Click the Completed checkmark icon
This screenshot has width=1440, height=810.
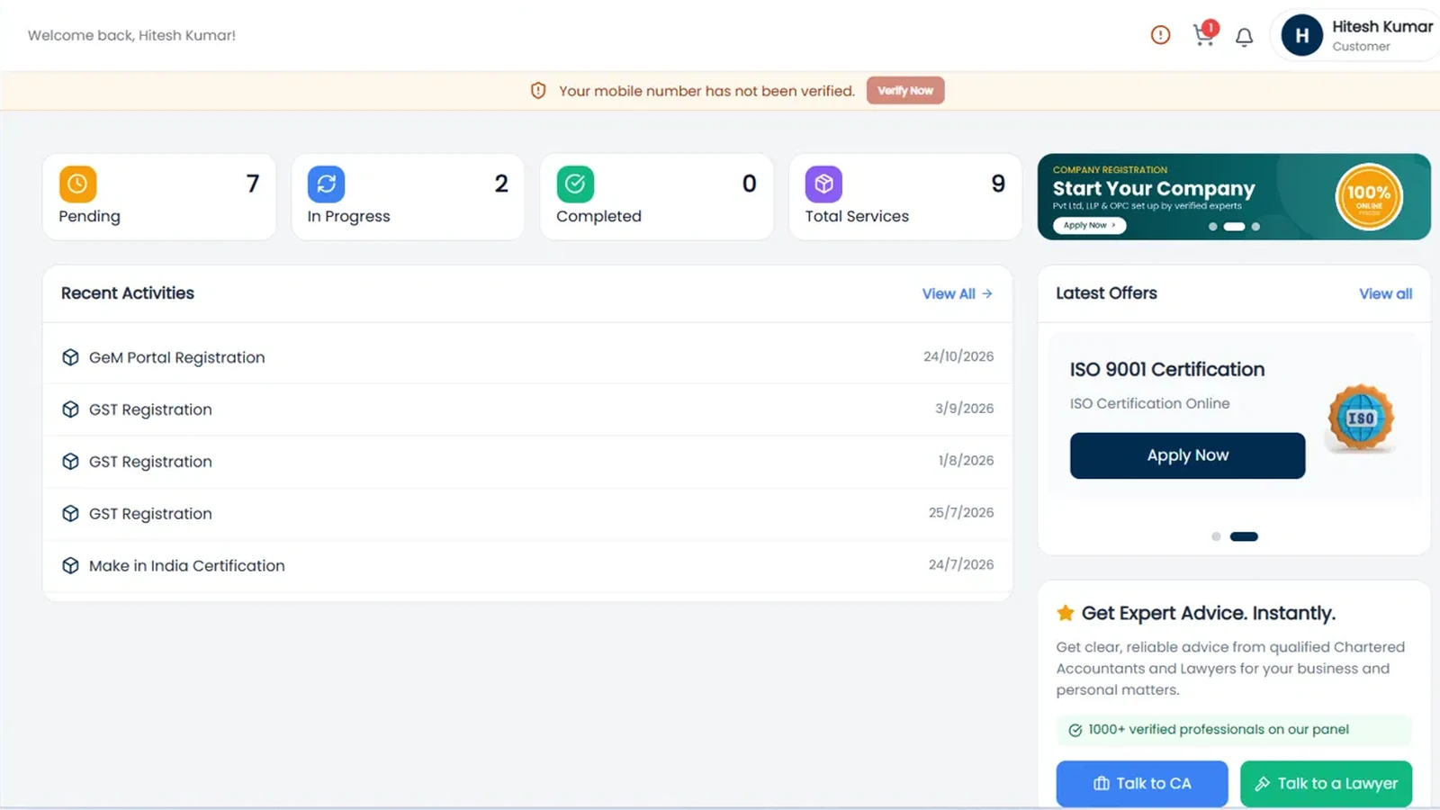coord(575,184)
